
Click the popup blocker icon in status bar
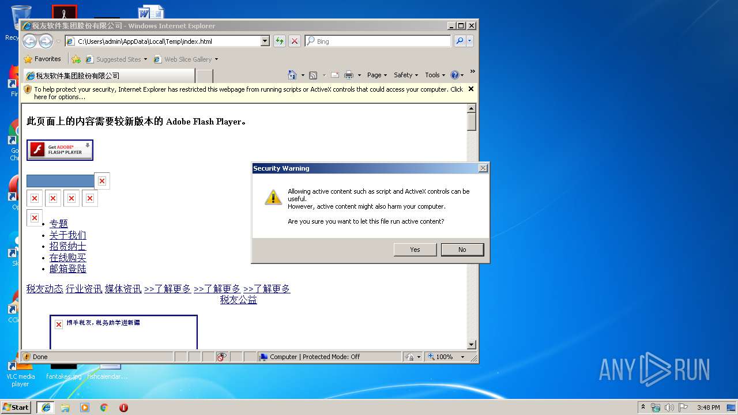pyautogui.click(x=222, y=357)
